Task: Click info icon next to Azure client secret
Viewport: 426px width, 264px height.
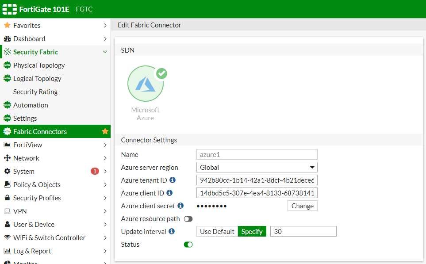Action: (180, 206)
